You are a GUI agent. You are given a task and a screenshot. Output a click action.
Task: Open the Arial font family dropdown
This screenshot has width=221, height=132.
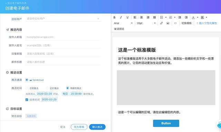[123, 23]
